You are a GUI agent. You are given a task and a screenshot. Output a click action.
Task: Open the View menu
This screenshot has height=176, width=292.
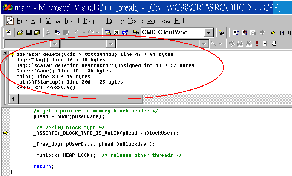pyautogui.click(x=53, y=21)
